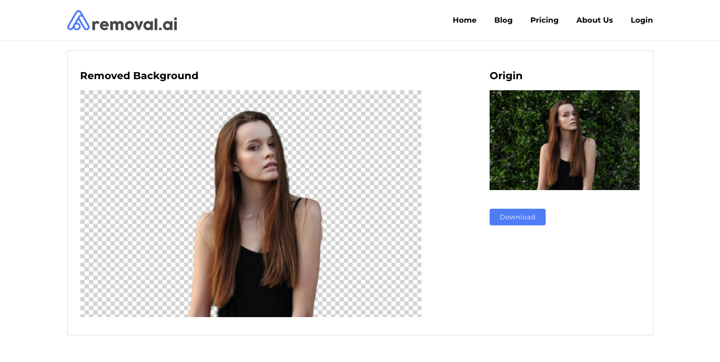The height and width of the screenshot is (362, 720).
Task: Go to the Blog page
Action: [503, 20]
